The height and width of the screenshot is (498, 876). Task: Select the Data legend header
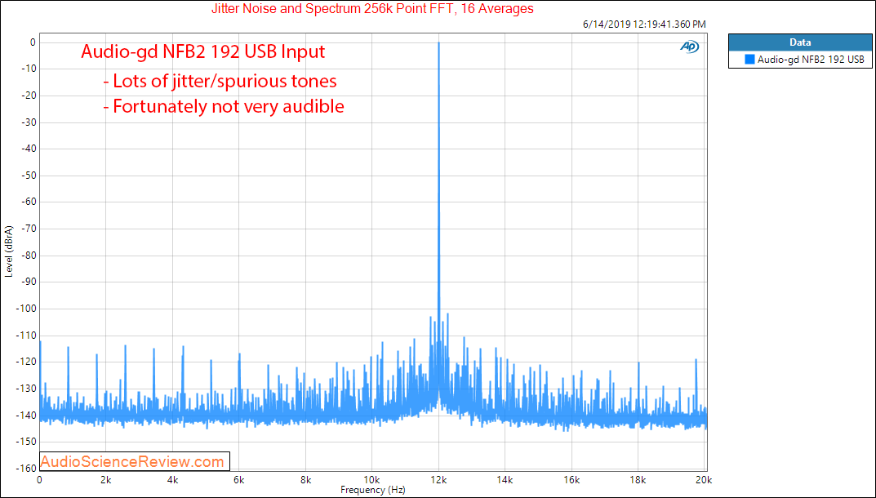coord(800,42)
